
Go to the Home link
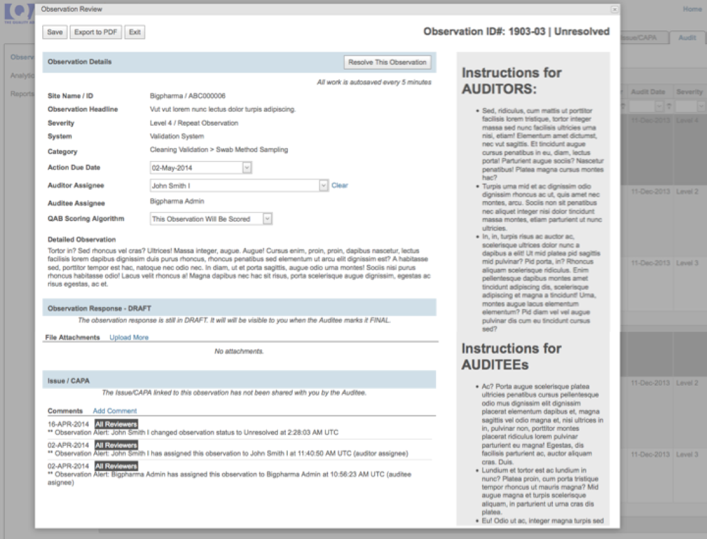[692, 9]
